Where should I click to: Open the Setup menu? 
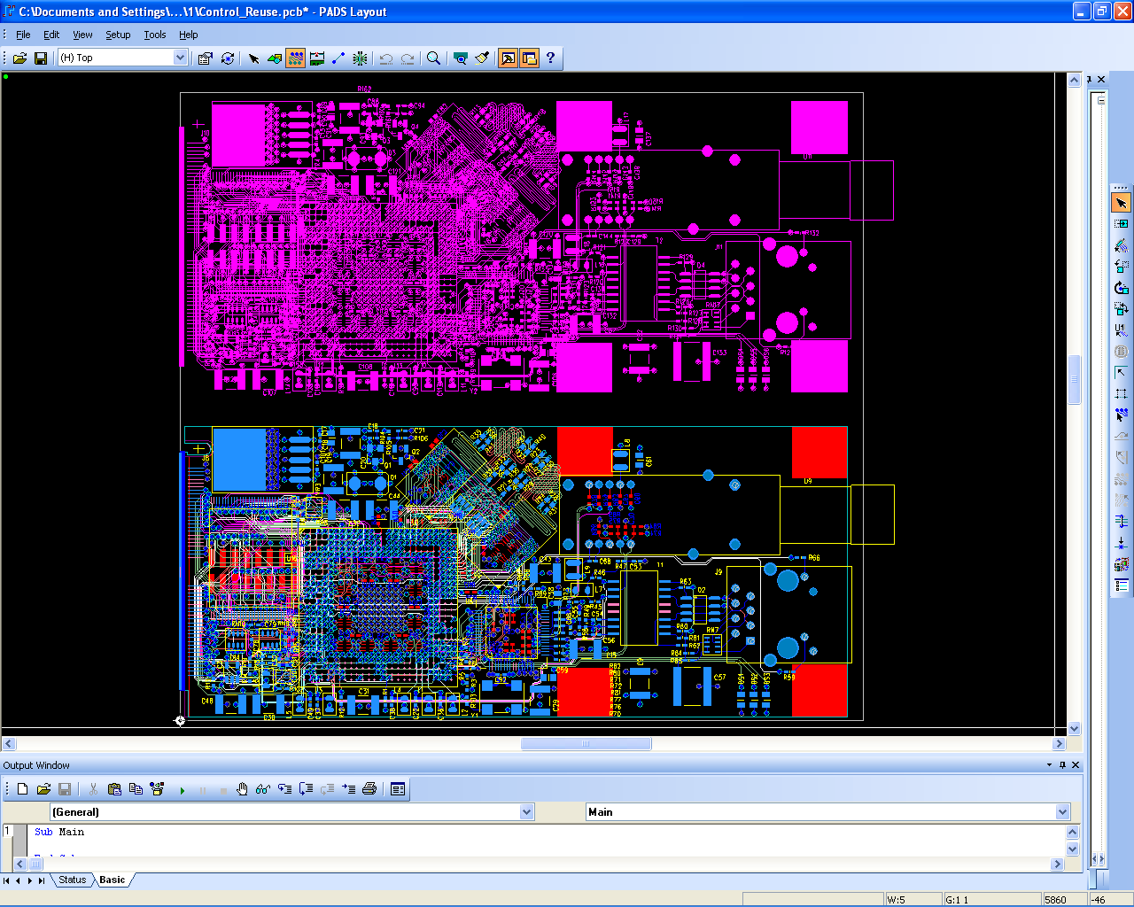point(118,35)
